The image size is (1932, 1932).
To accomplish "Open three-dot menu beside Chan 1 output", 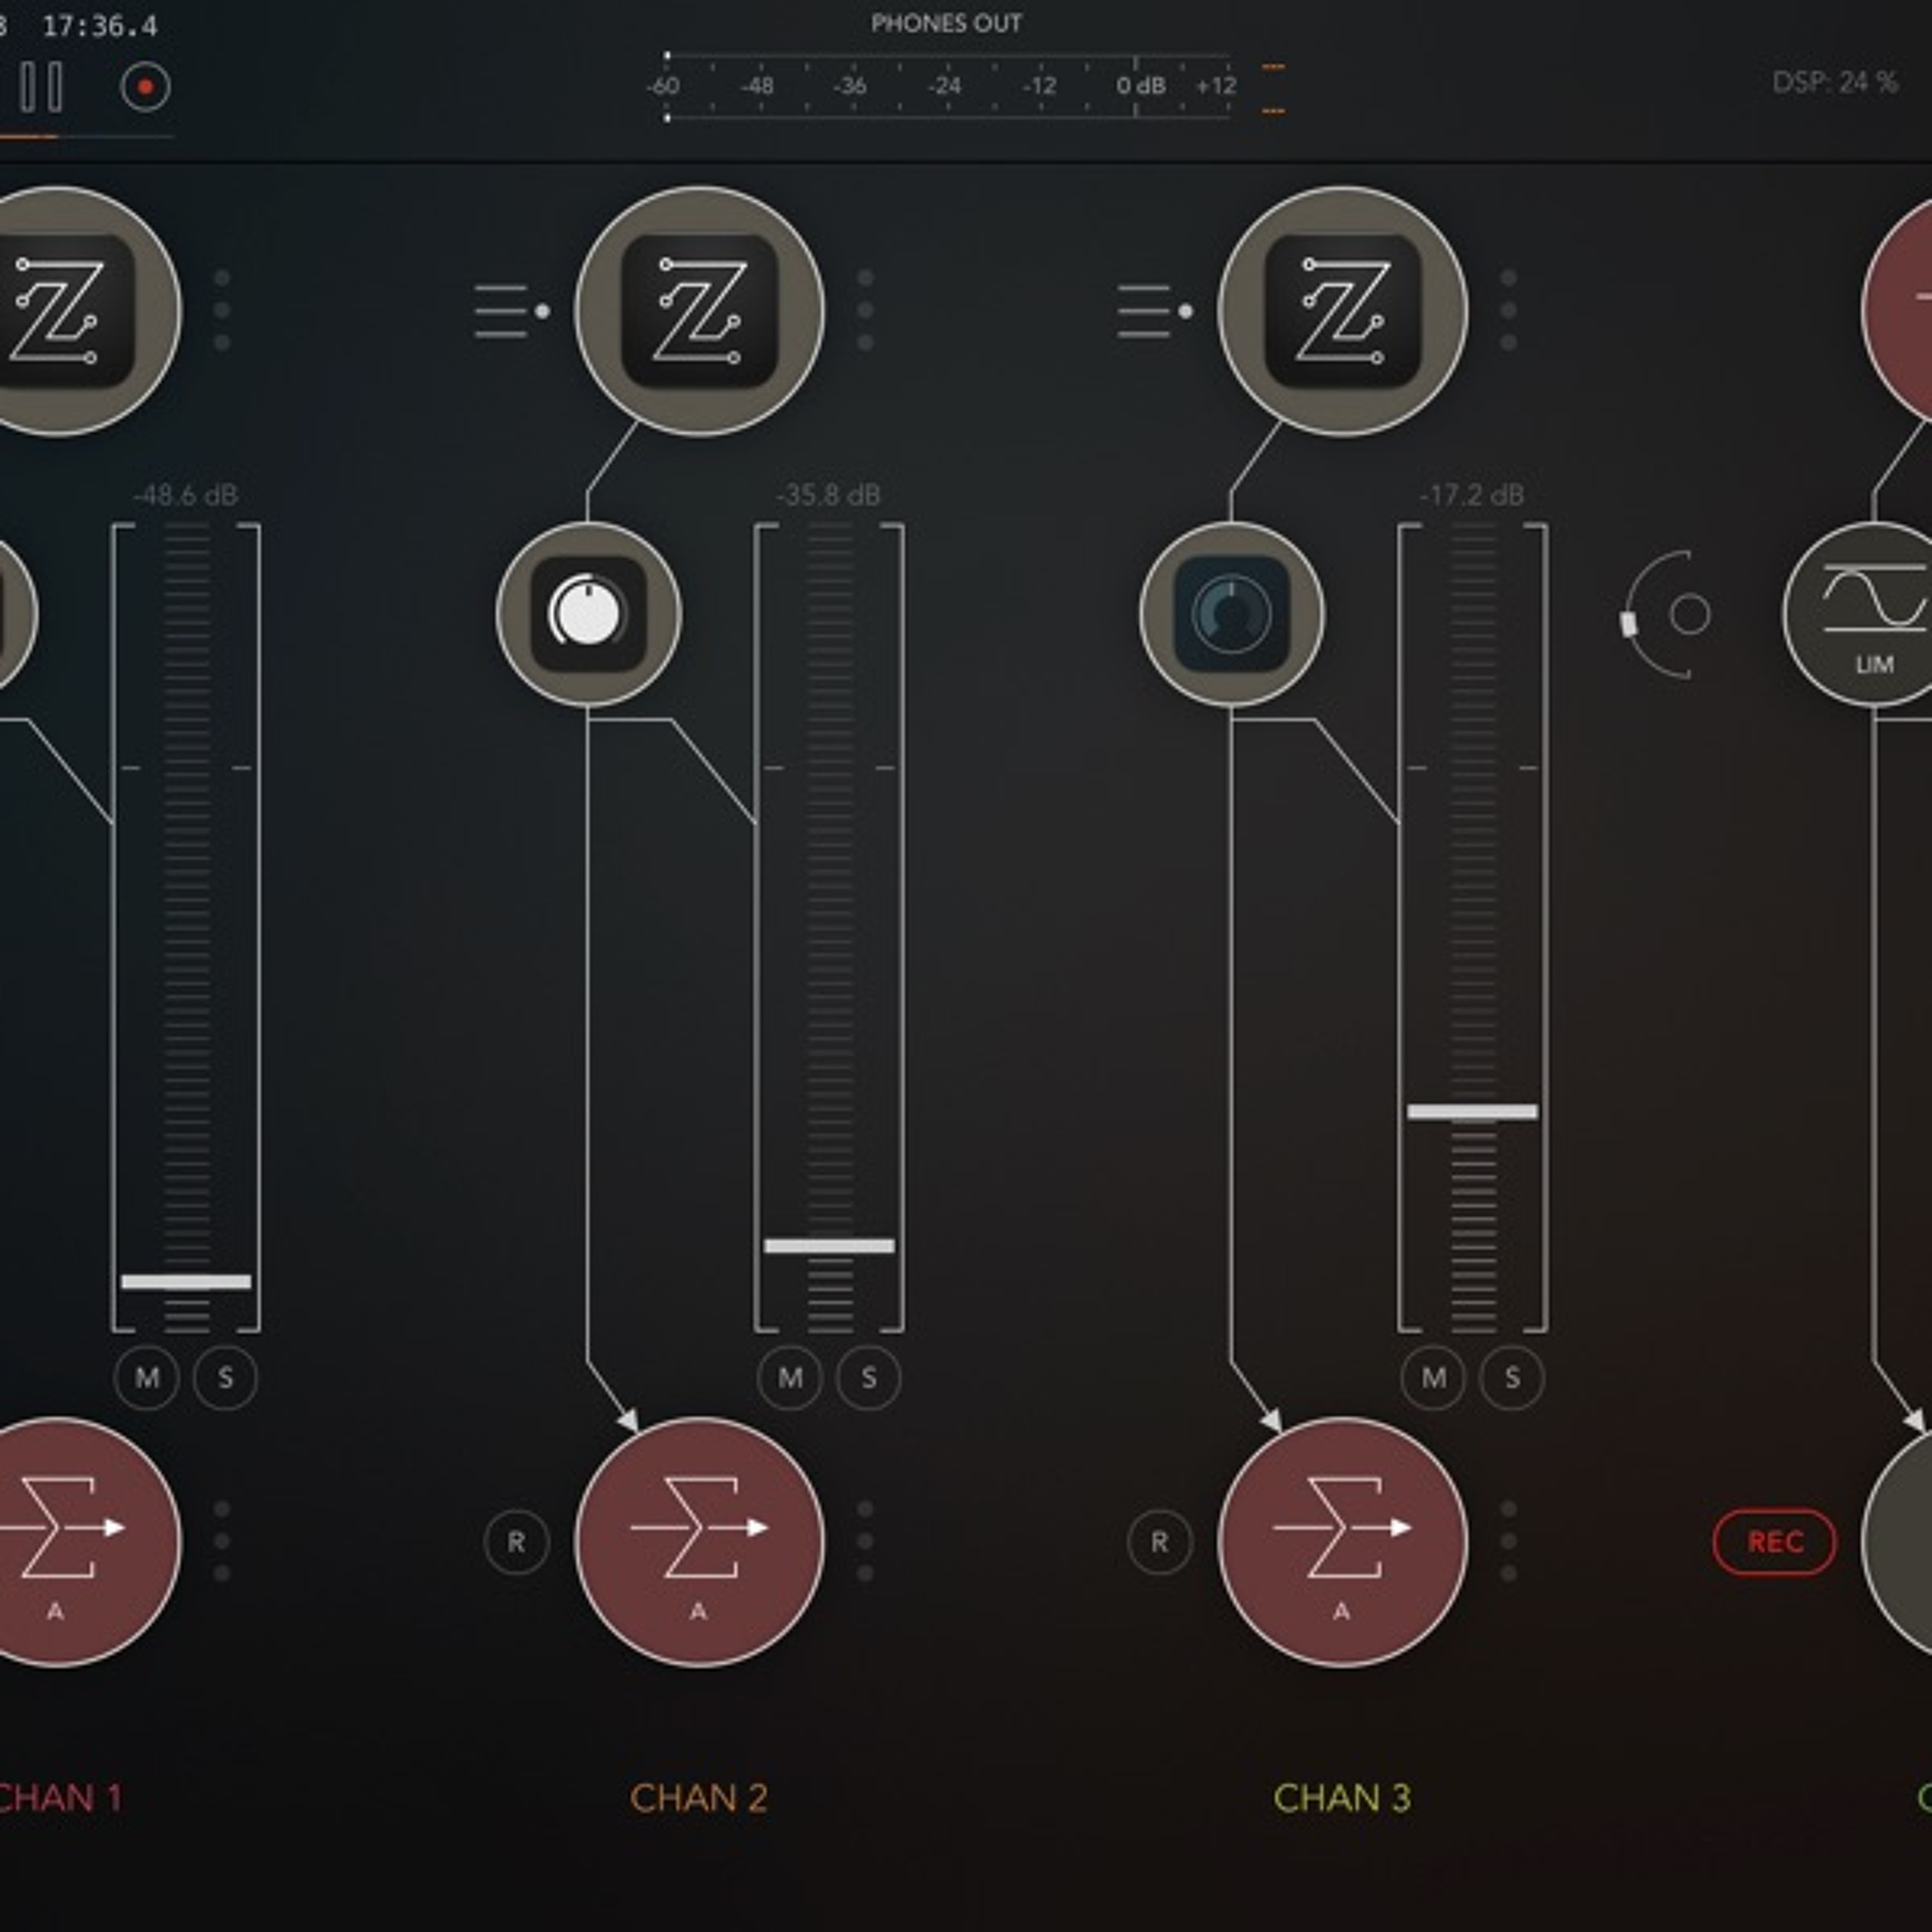I will [x=222, y=1541].
